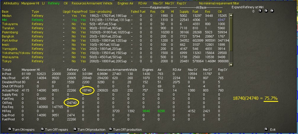The image size is (298, 134).
Task: Filter list by Resources
Action: click(x=79, y=4)
